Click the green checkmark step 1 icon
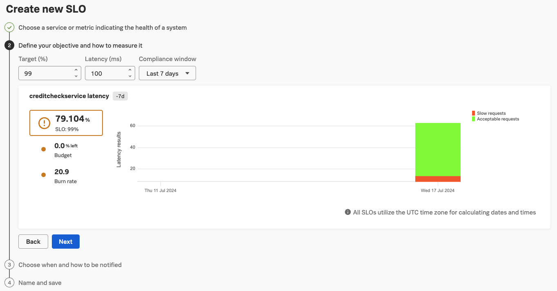 9,28
